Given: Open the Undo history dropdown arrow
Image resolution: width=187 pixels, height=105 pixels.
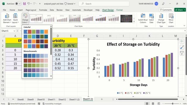Looking at the screenshot, I should click(31, 4).
